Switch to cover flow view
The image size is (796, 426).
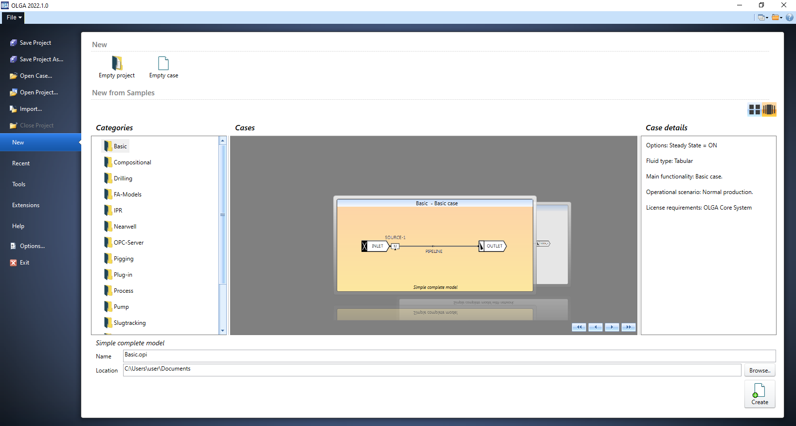pyautogui.click(x=769, y=109)
